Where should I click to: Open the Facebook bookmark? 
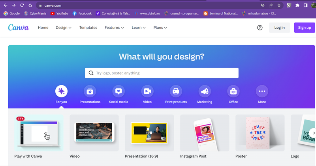pyautogui.click(x=82, y=13)
